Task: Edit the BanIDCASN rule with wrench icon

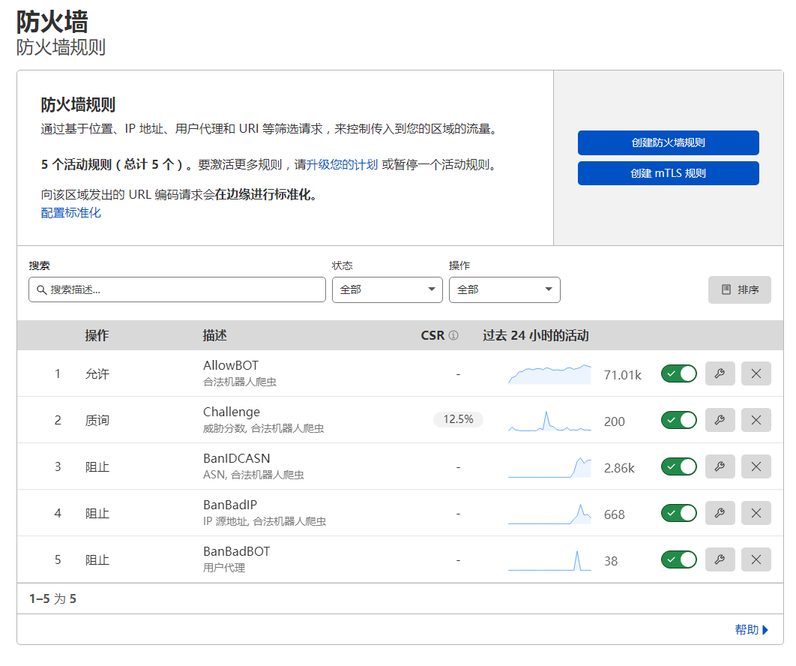Action: coord(720,466)
